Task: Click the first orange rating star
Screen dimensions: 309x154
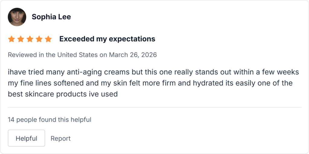Action: pos(11,39)
